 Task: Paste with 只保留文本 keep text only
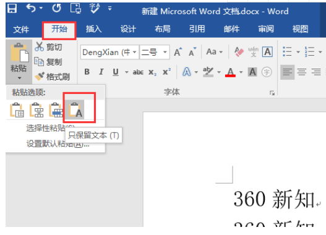(75, 109)
